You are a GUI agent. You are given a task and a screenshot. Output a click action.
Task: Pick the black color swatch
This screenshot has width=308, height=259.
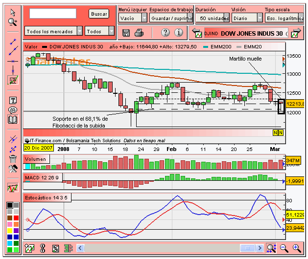(10, 205)
